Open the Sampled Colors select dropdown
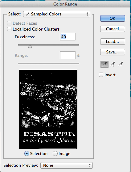 coord(57,14)
